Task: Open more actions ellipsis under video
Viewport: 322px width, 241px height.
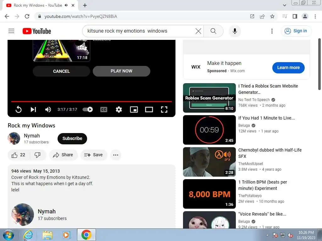Action: click(x=116, y=155)
